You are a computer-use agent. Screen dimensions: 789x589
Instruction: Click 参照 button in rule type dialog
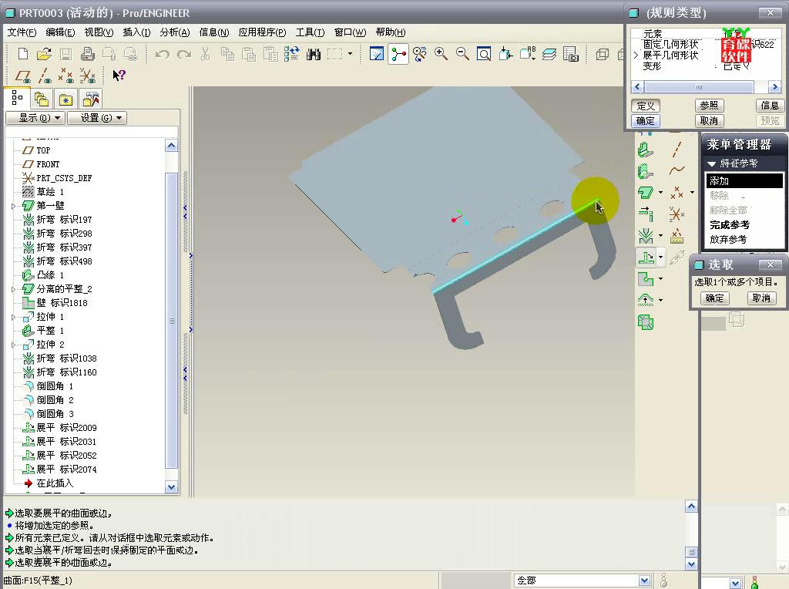709,105
